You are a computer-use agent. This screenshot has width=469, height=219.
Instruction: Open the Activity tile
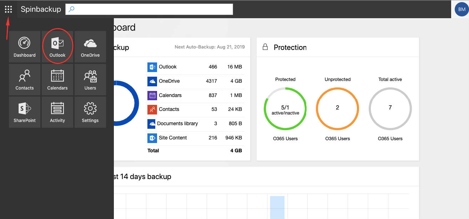[57, 112]
